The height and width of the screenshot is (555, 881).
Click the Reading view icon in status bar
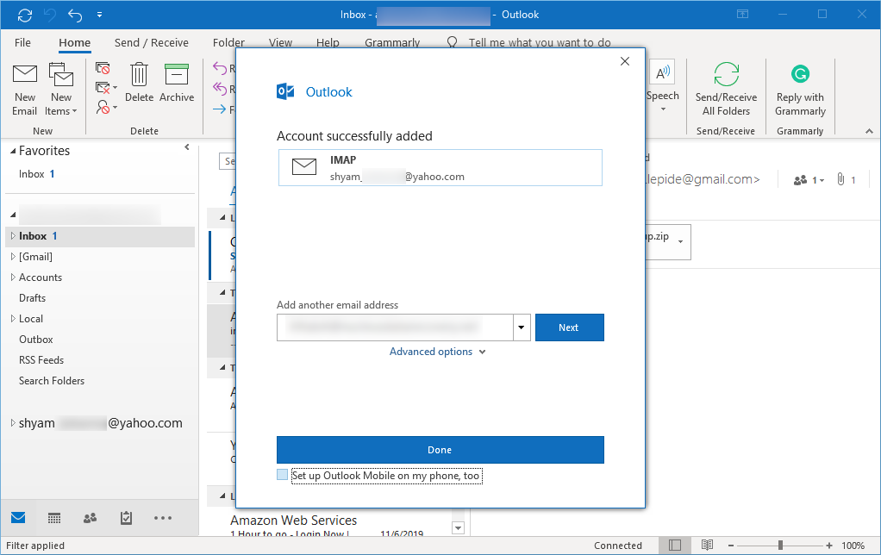[708, 545]
